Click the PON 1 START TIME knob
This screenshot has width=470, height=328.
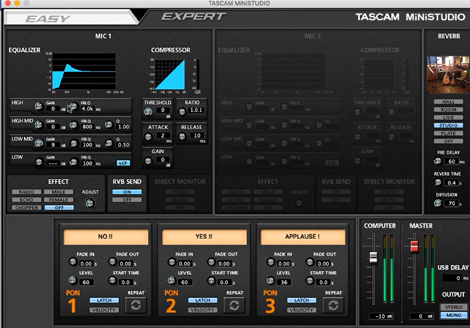(x=112, y=280)
